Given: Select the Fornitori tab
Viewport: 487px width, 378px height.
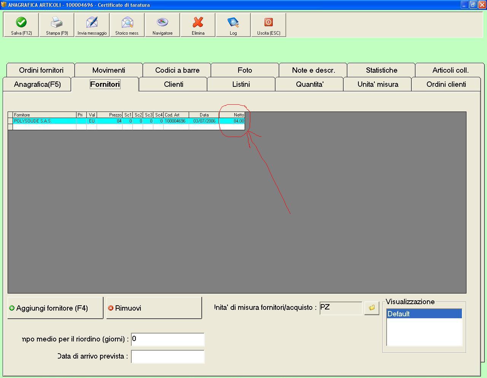Looking at the screenshot, I should click(105, 84).
